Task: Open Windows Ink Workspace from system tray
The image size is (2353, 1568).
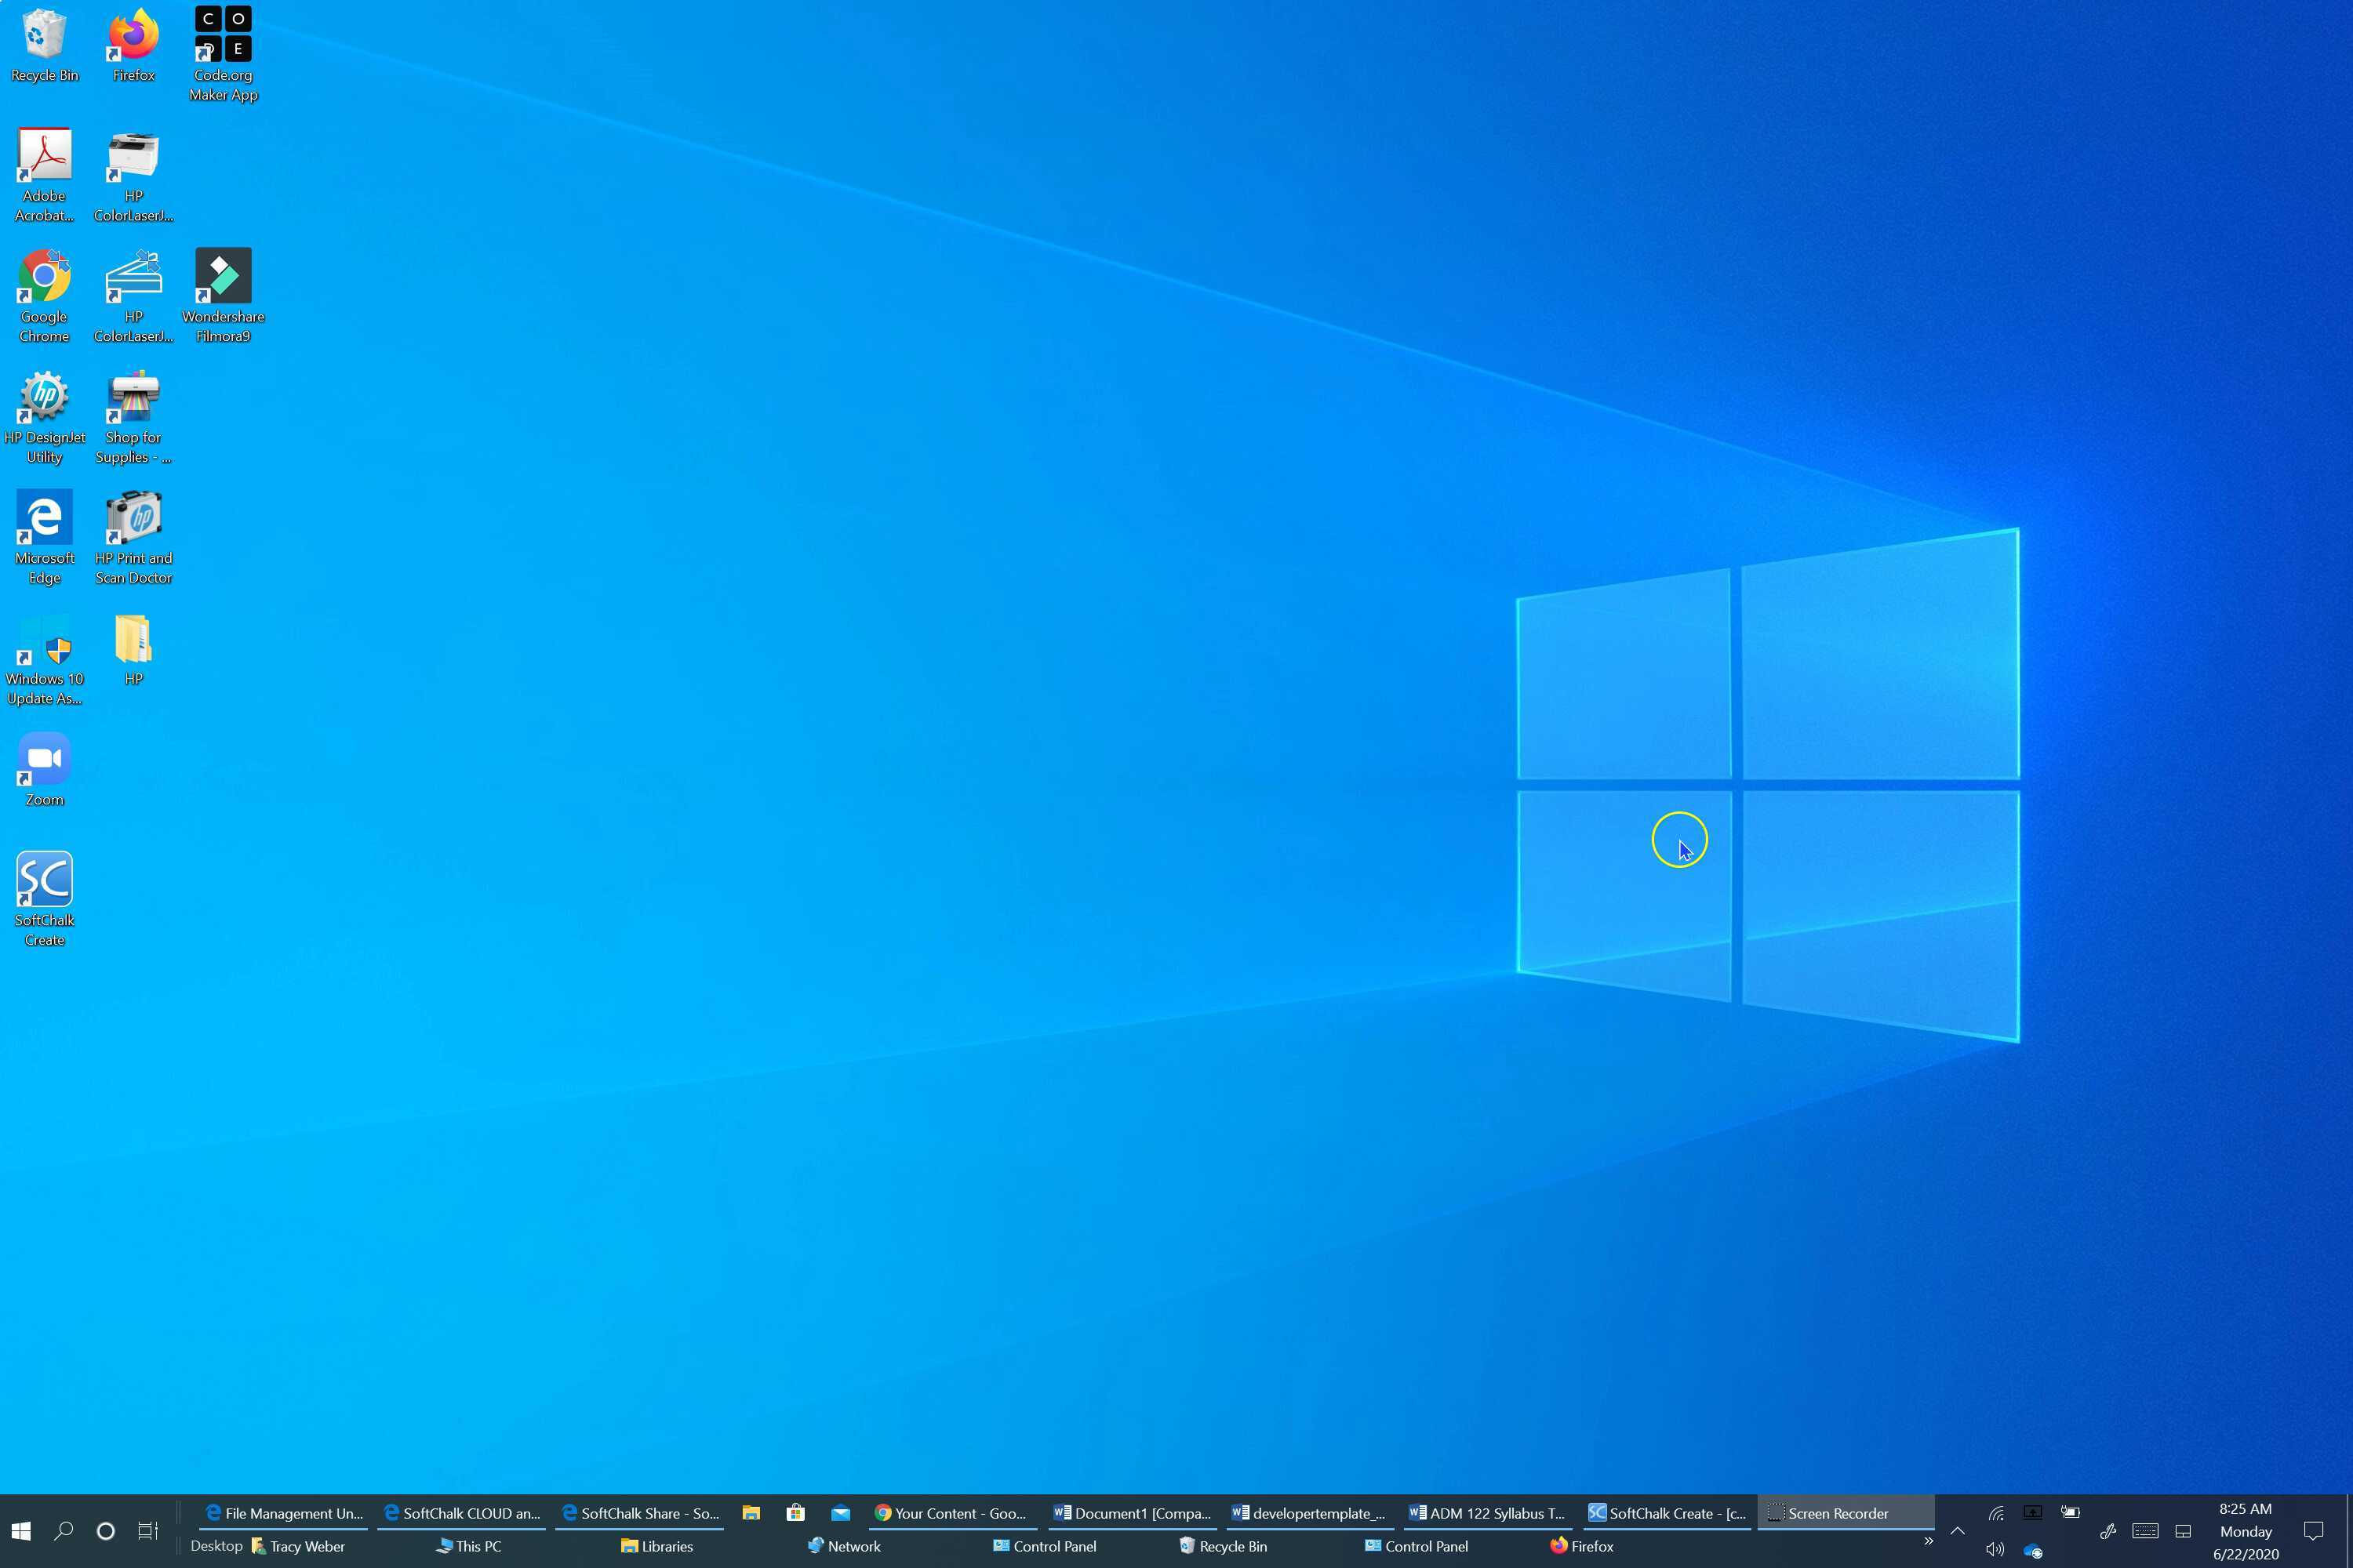Action: click(x=2109, y=1531)
